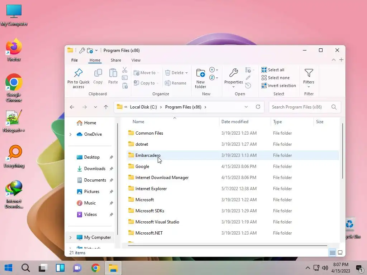The image size is (367, 275).
Task: Open the File menu tab
Action: coord(75,60)
